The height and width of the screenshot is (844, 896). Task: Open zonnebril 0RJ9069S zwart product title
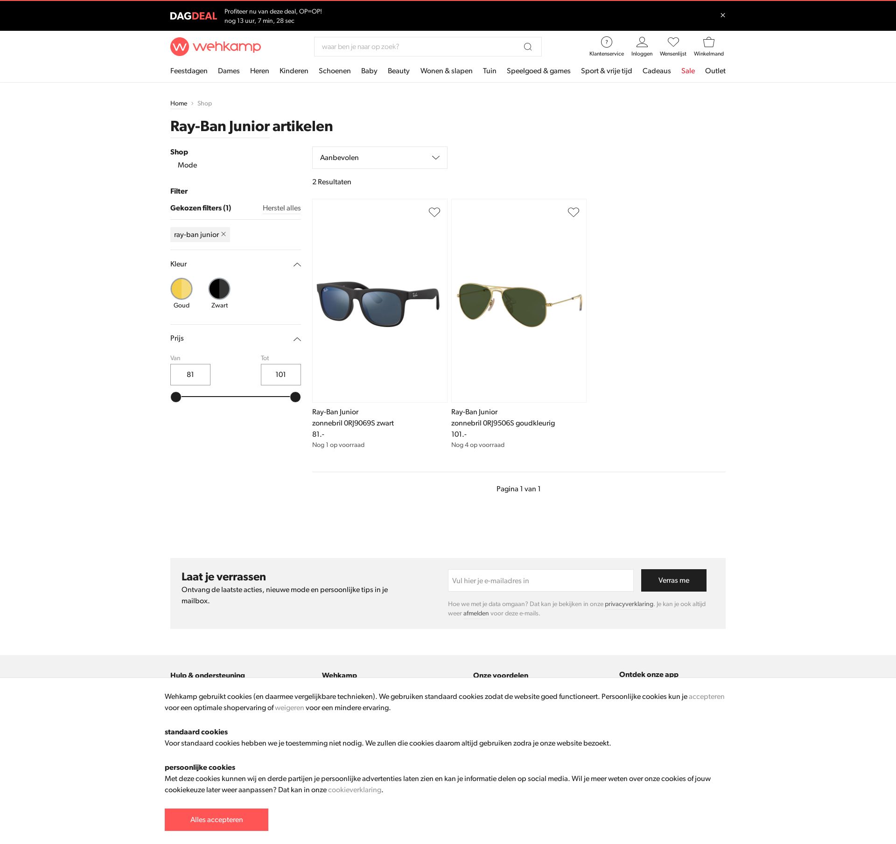(x=353, y=423)
